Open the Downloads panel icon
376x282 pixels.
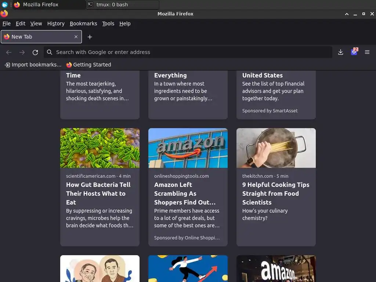pyautogui.click(x=340, y=52)
